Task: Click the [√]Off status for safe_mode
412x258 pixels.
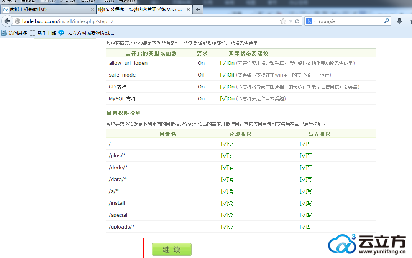Action: coord(227,75)
